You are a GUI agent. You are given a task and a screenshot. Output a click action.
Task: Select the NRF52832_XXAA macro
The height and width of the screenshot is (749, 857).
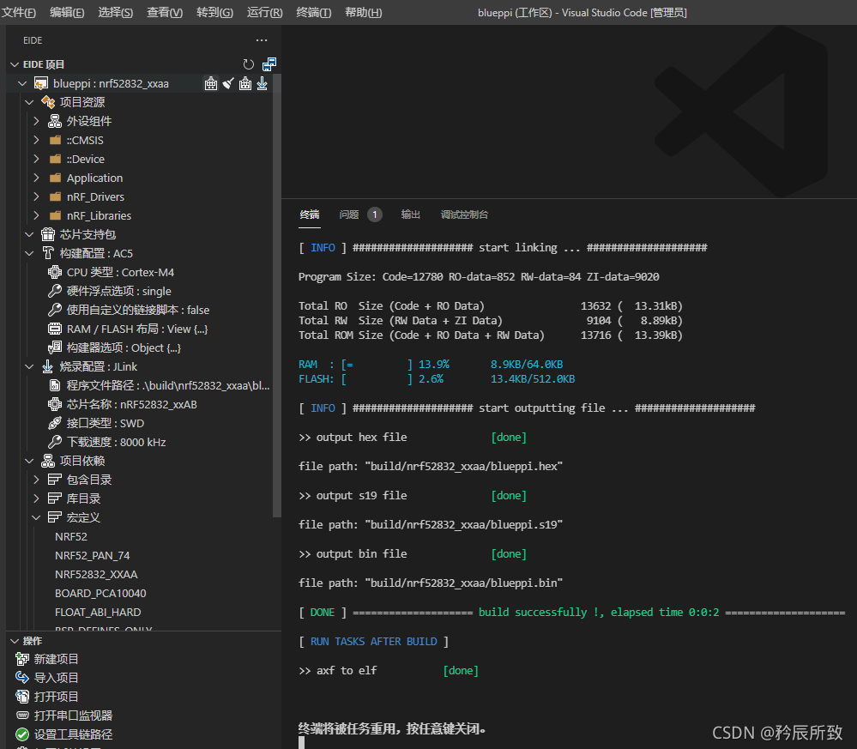tap(96, 575)
